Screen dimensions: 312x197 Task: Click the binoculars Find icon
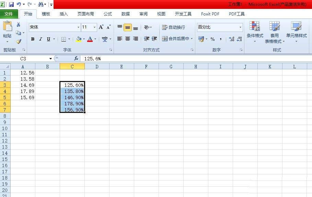click(41, 4)
